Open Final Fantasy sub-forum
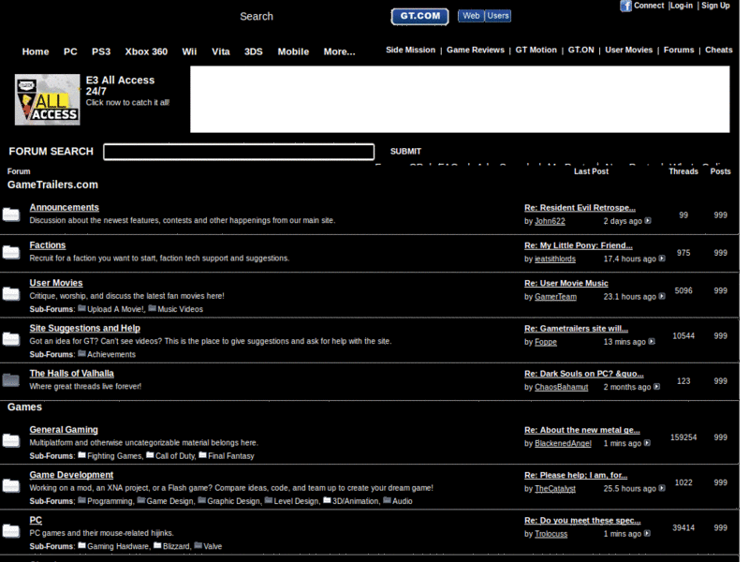This screenshot has width=749, height=562. pyautogui.click(x=230, y=456)
